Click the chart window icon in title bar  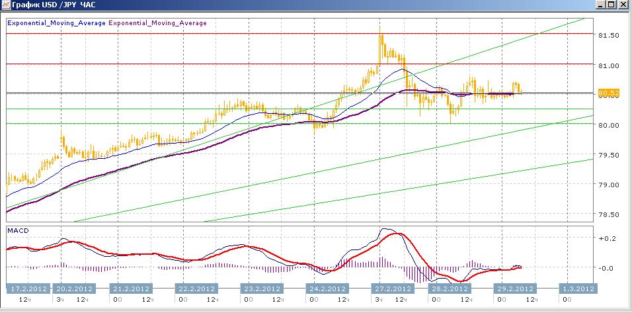[6, 5]
